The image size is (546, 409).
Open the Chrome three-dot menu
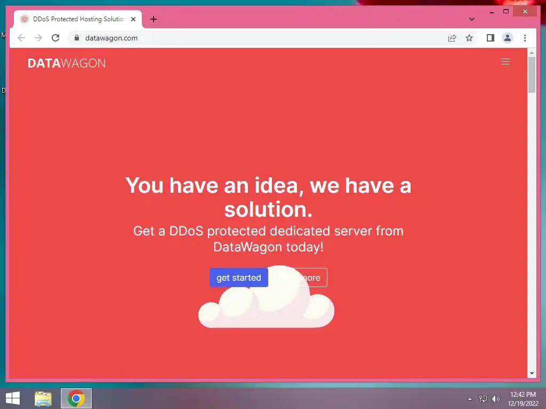pos(525,38)
